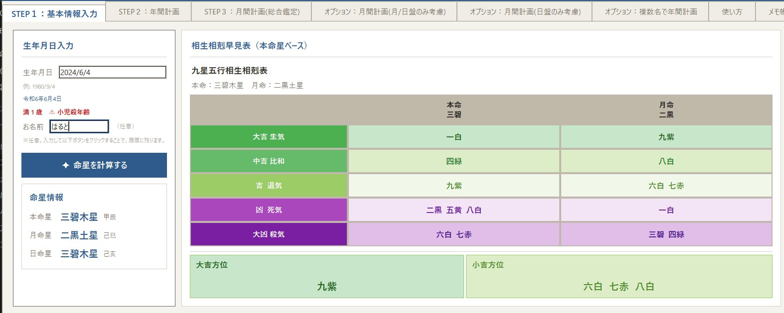Click the 六白 七赤 cell in 吉 row
The width and height of the screenshot is (784, 313).
pos(666,186)
